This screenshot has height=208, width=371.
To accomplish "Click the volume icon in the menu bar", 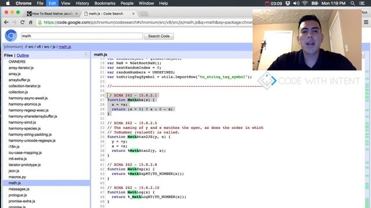I will pos(296,3).
